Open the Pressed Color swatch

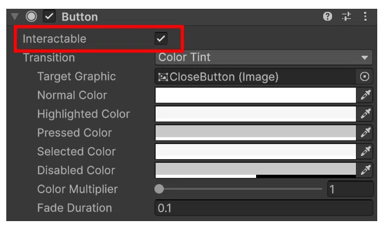pyautogui.click(x=255, y=133)
